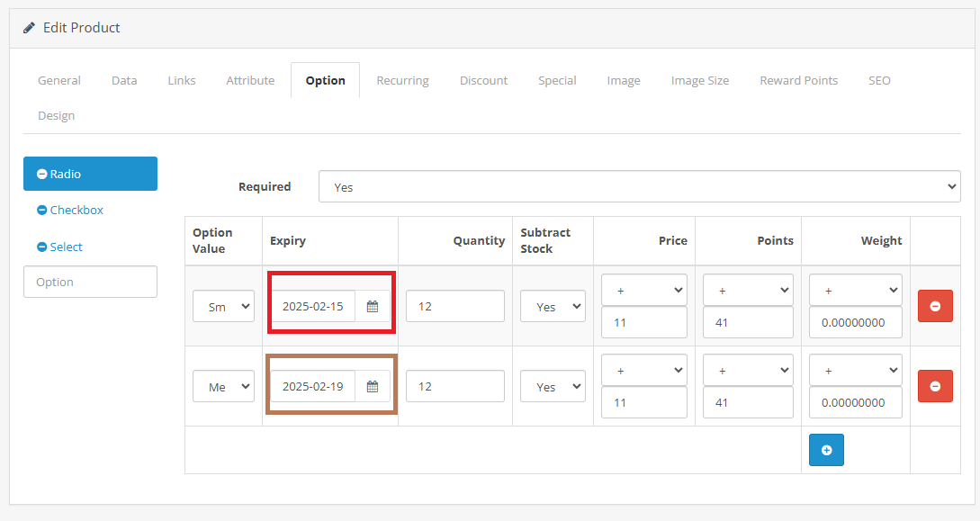Open first row Subtract Stock dropdown

(553, 307)
